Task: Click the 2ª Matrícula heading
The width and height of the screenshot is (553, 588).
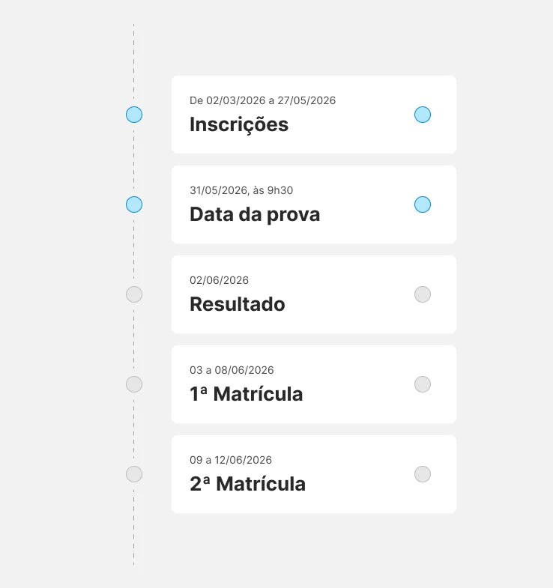Action: click(x=248, y=484)
